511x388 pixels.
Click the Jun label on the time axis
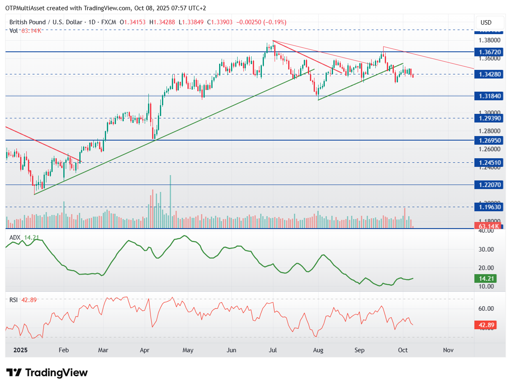pos(232,350)
